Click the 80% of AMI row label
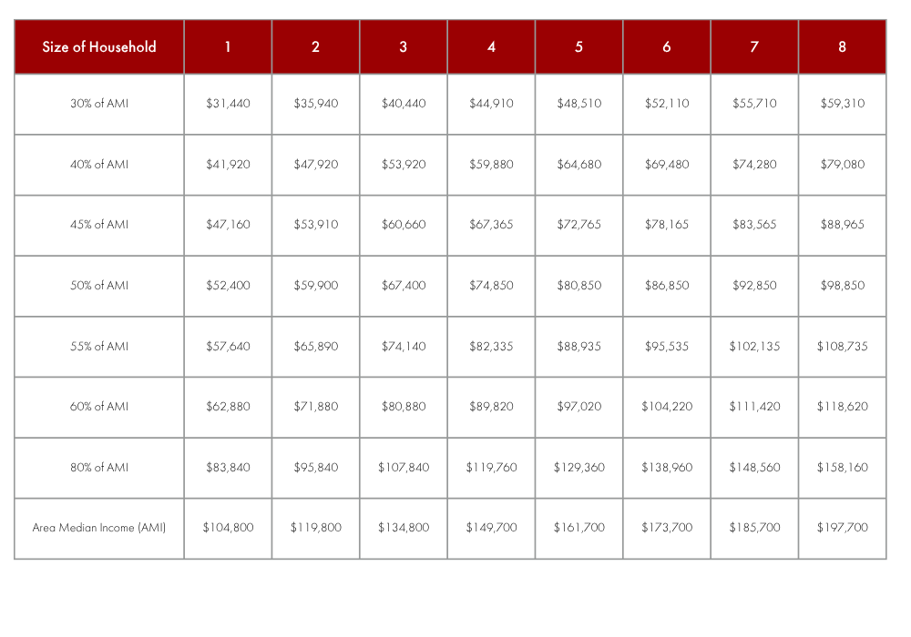Image resolution: width=911 pixels, height=637 pixels. coord(98,468)
